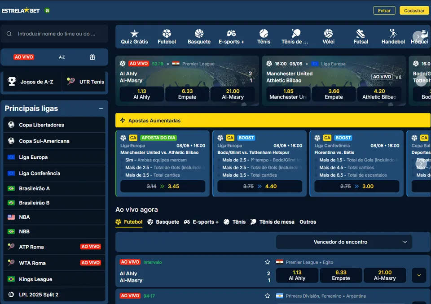Open Liga Conferência league
Screen dimensions: 431x304
(54, 173)
